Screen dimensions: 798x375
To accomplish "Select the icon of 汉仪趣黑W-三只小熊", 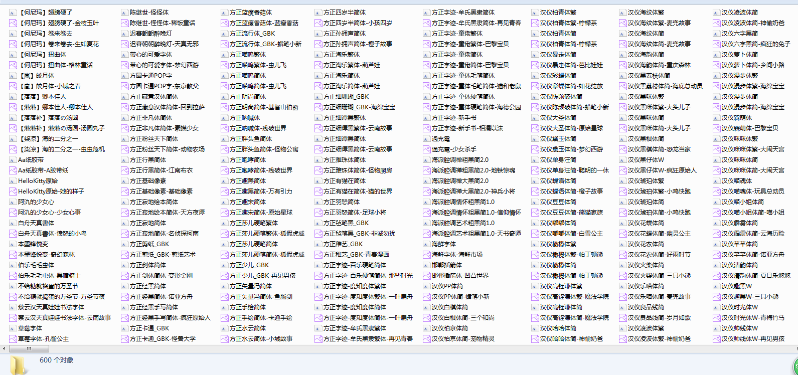I will pyautogui.click(x=717, y=297).
